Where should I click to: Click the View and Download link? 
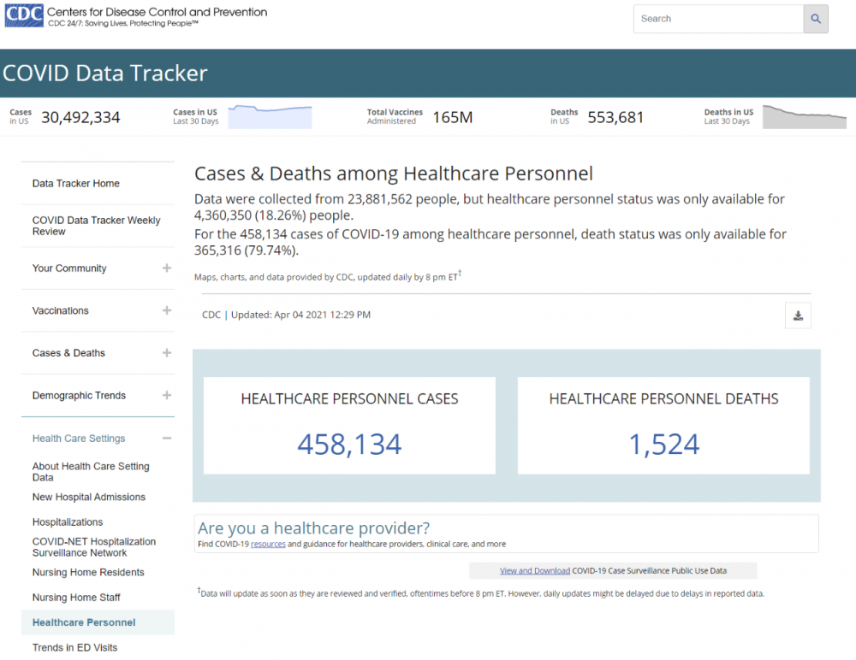[535, 571]
